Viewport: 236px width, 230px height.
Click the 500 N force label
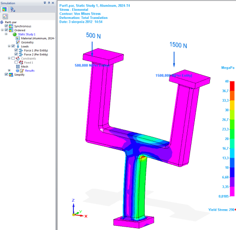click(x=93, y=35)
